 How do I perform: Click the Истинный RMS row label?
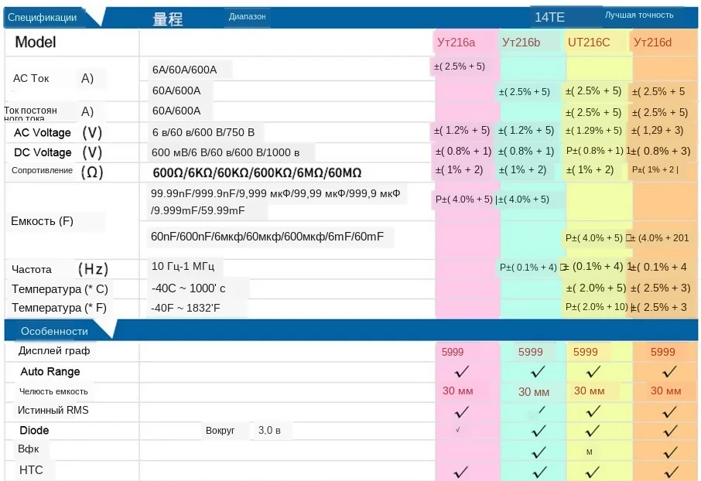[53, 410]
